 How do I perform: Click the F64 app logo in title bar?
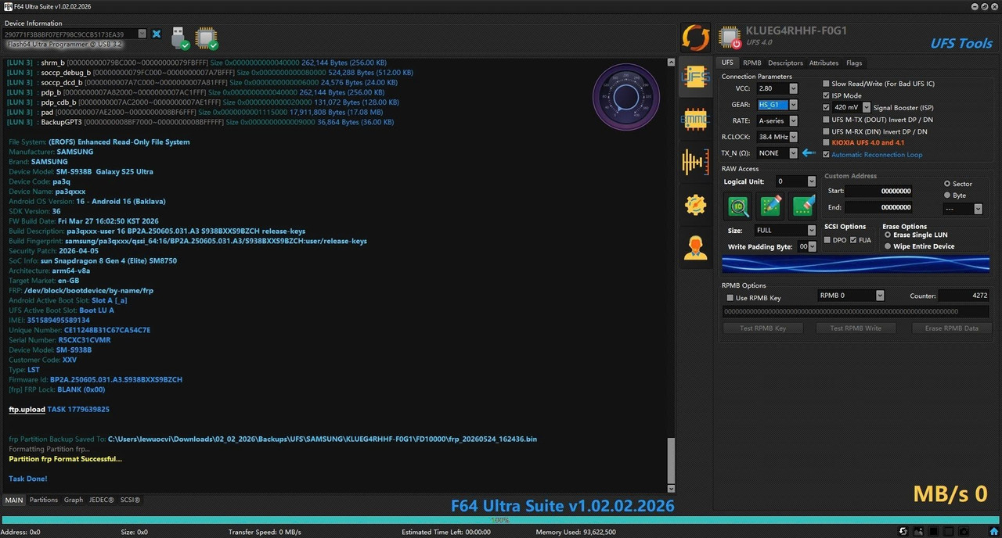pyautogui.click(x=7, y=6)
